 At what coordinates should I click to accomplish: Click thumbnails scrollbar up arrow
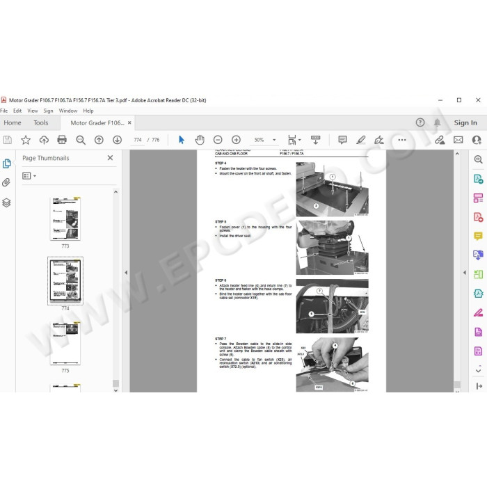pos(116,192)
